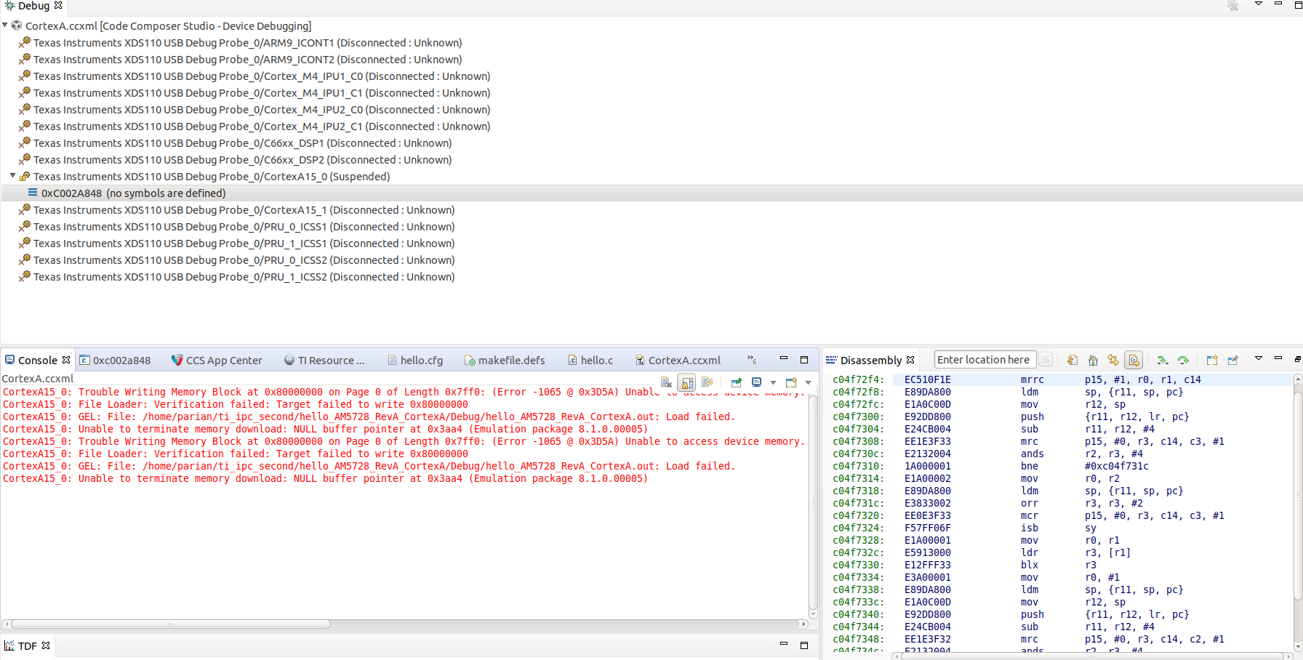
Task: Toggle Show Source mode in Disassembly
Action: [1133, 360]
